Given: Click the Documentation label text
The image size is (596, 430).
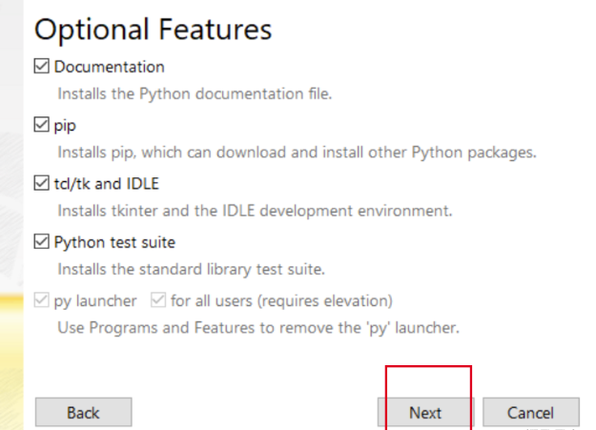Looking at the screenshot, I should point(109,67).
